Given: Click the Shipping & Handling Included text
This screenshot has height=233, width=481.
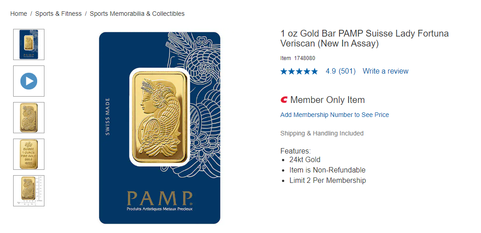Looking at the screenshot, I should [x=322, y=133].
